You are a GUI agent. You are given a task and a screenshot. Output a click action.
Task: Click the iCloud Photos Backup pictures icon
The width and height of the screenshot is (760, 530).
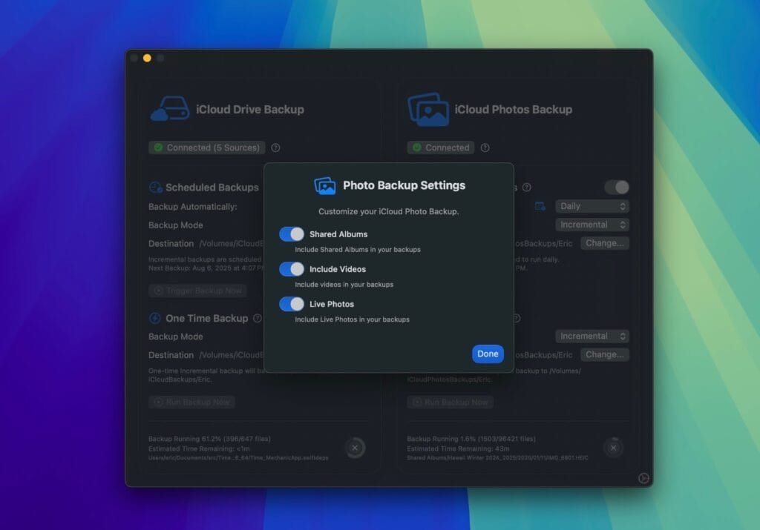(428, 109)
